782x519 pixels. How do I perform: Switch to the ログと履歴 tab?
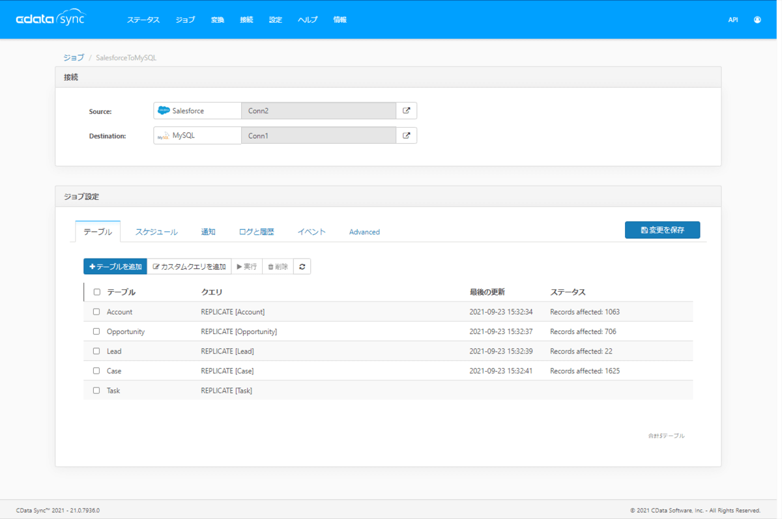click(x=256, y=232)
